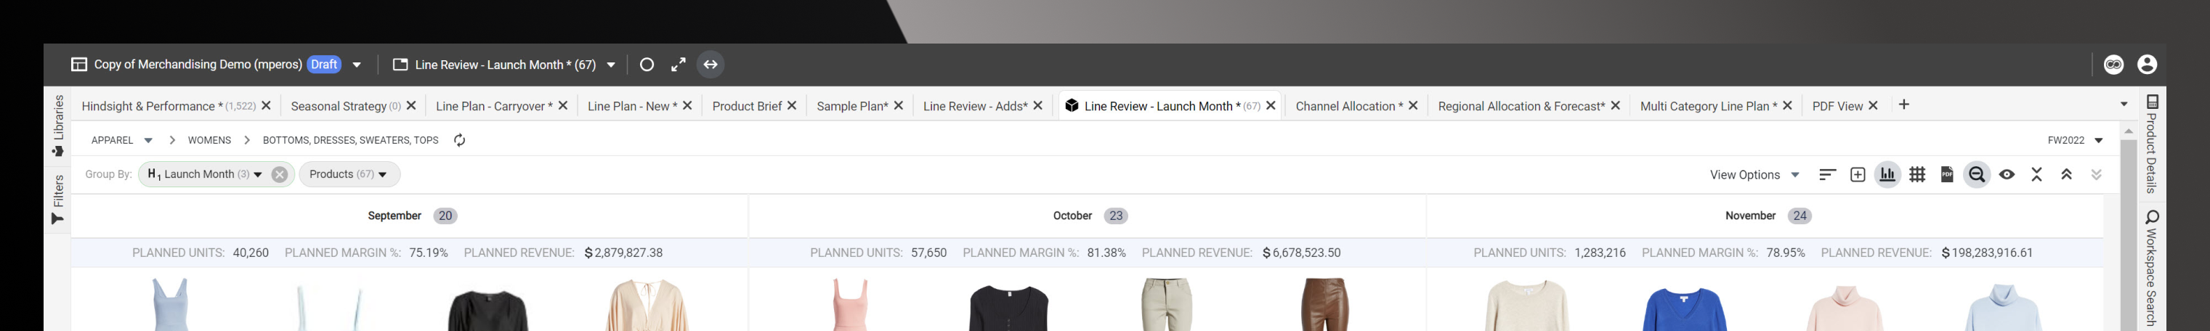Screen dimensions: 2210x331
Task: Toggle the eye visibility icon
Action: pyautogui.click(x=2007, y=175)
